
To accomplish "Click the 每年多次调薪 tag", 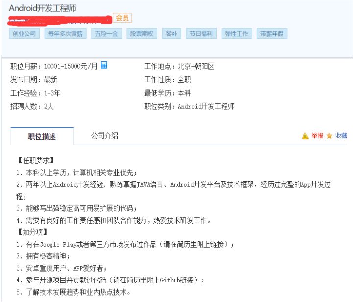I will click(65, 34).
